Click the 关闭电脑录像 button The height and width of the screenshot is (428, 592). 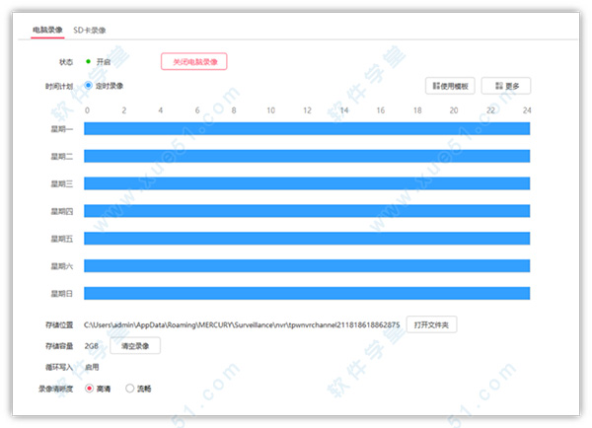point(194,61)
